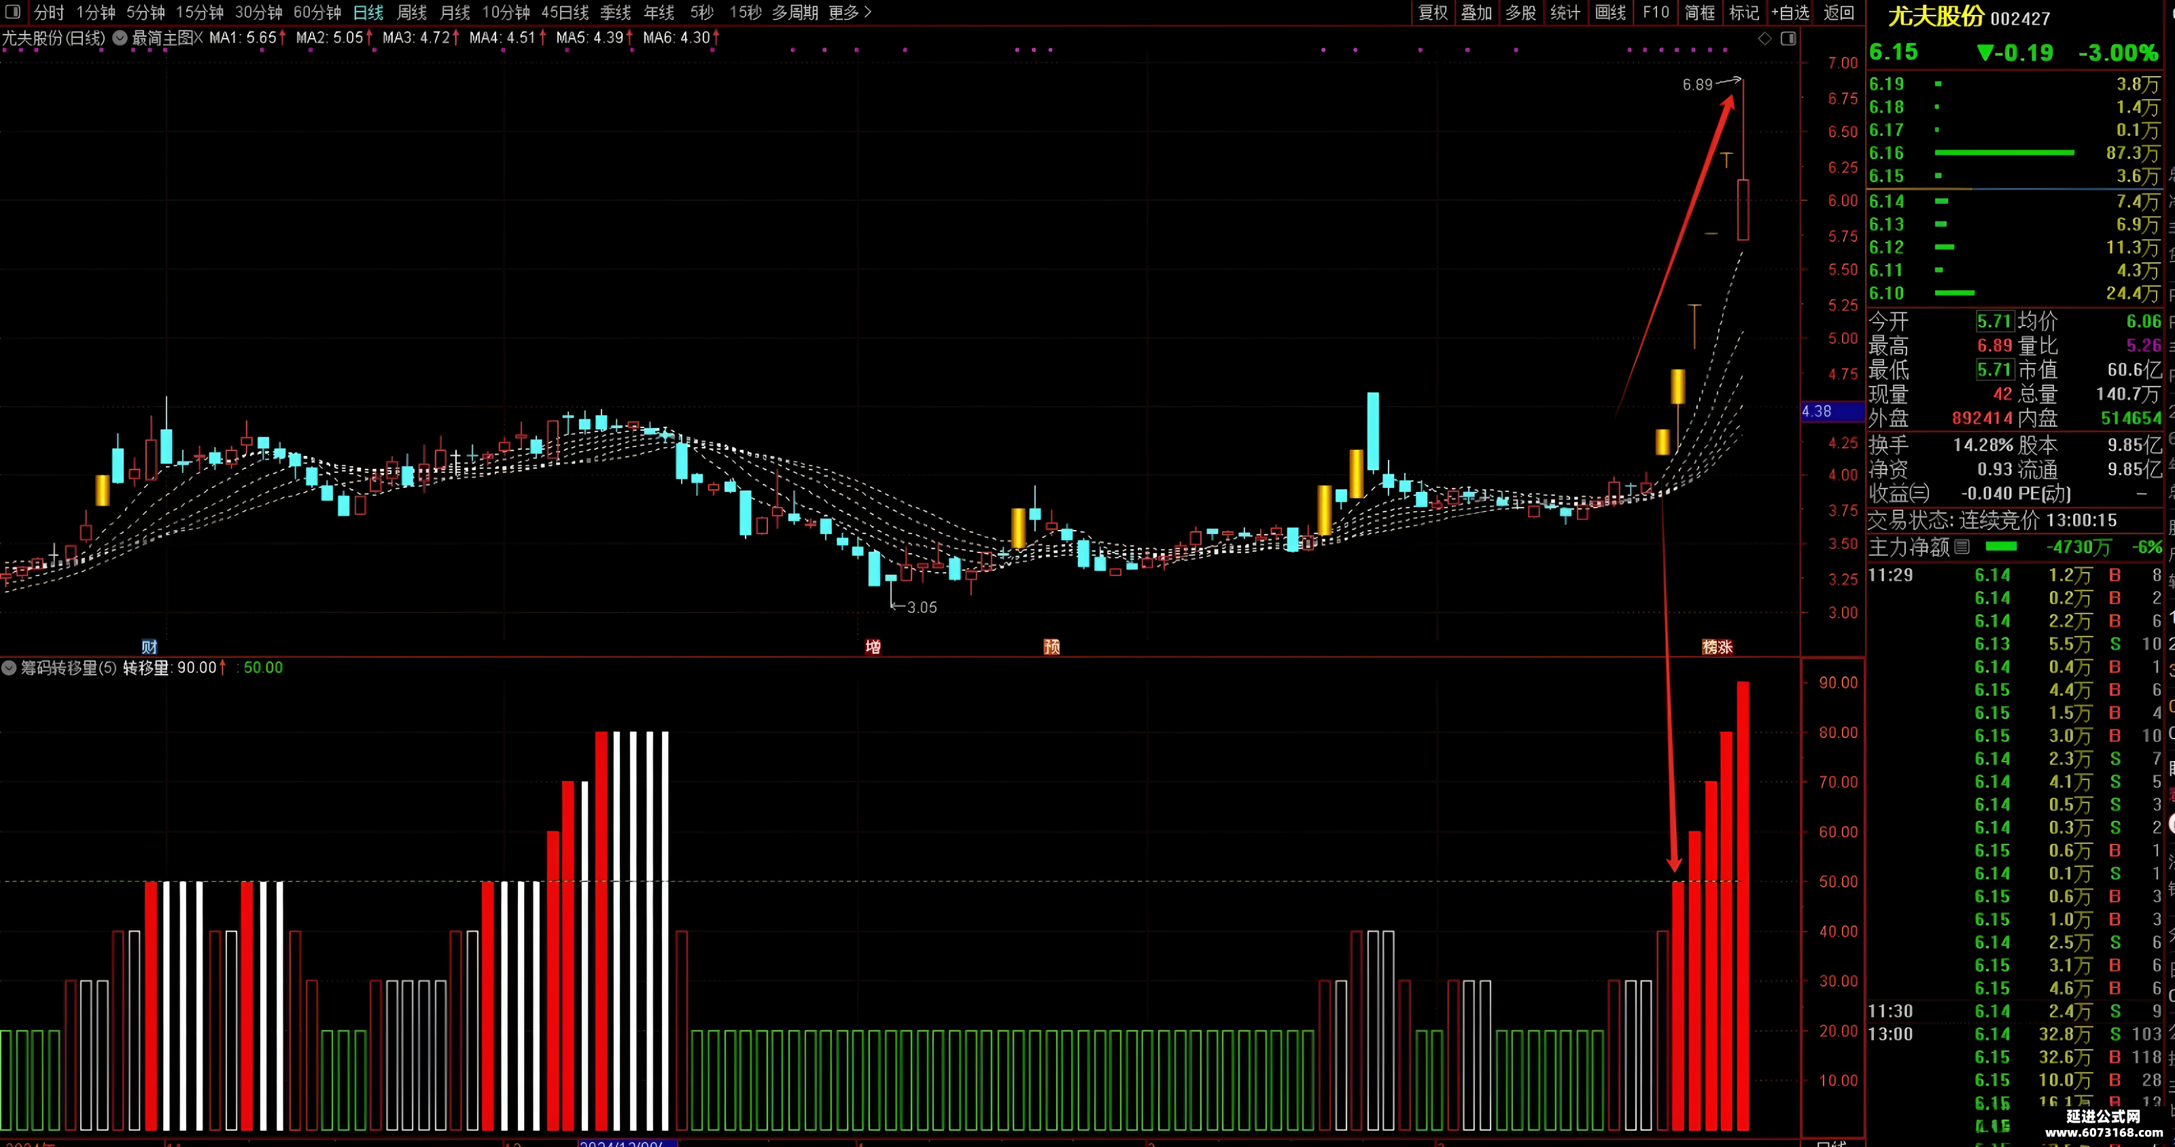The width and height of the screenshot is (2175, 1147).
Task: Click the MA6: 4.30 indicator value
Action: coord(680,38)
